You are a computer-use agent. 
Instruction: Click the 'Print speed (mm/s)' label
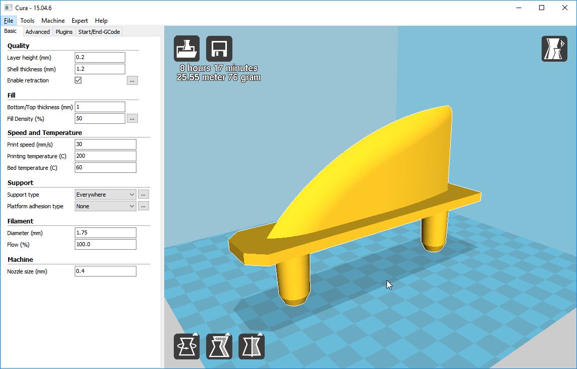click(30, 145)
